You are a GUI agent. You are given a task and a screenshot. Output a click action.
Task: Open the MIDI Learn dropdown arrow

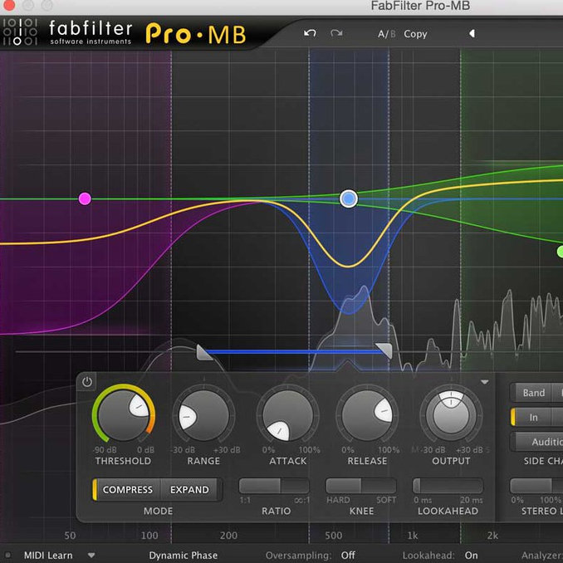pos(91,556)
